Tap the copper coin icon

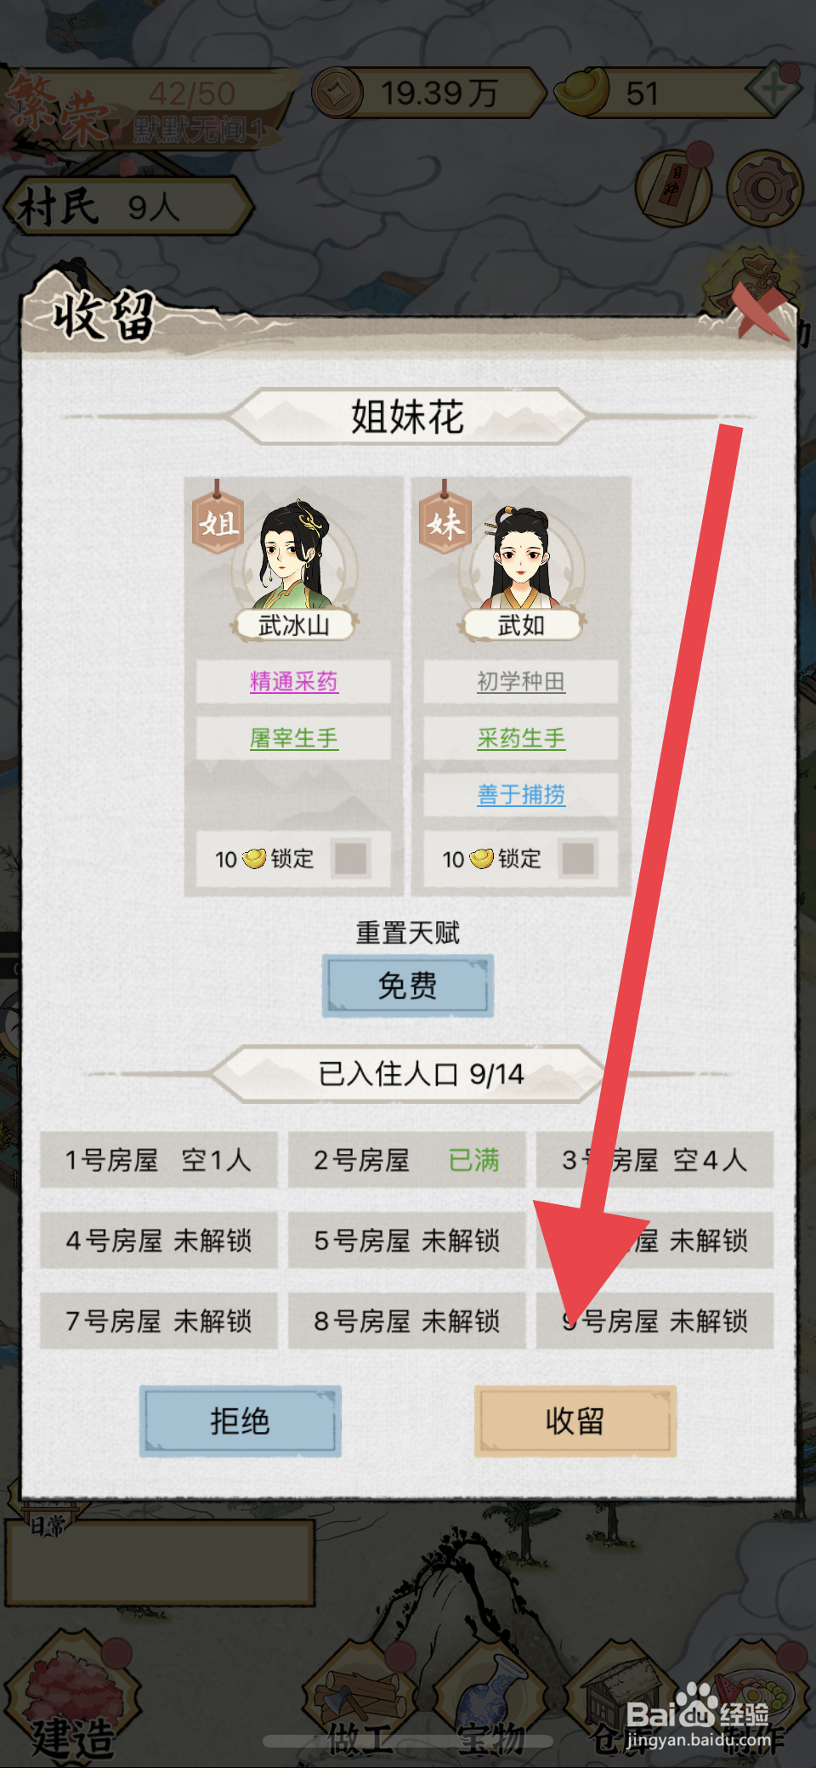337,92
